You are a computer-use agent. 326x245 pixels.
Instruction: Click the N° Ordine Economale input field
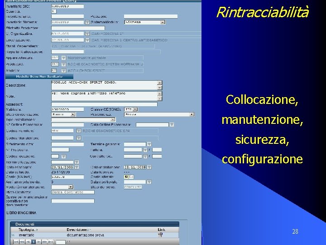(x=67, y=125)
